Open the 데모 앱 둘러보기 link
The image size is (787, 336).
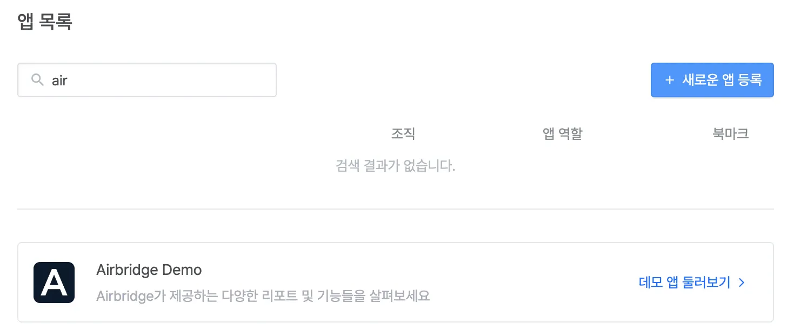pyautogui.click(x=685, y=283)
